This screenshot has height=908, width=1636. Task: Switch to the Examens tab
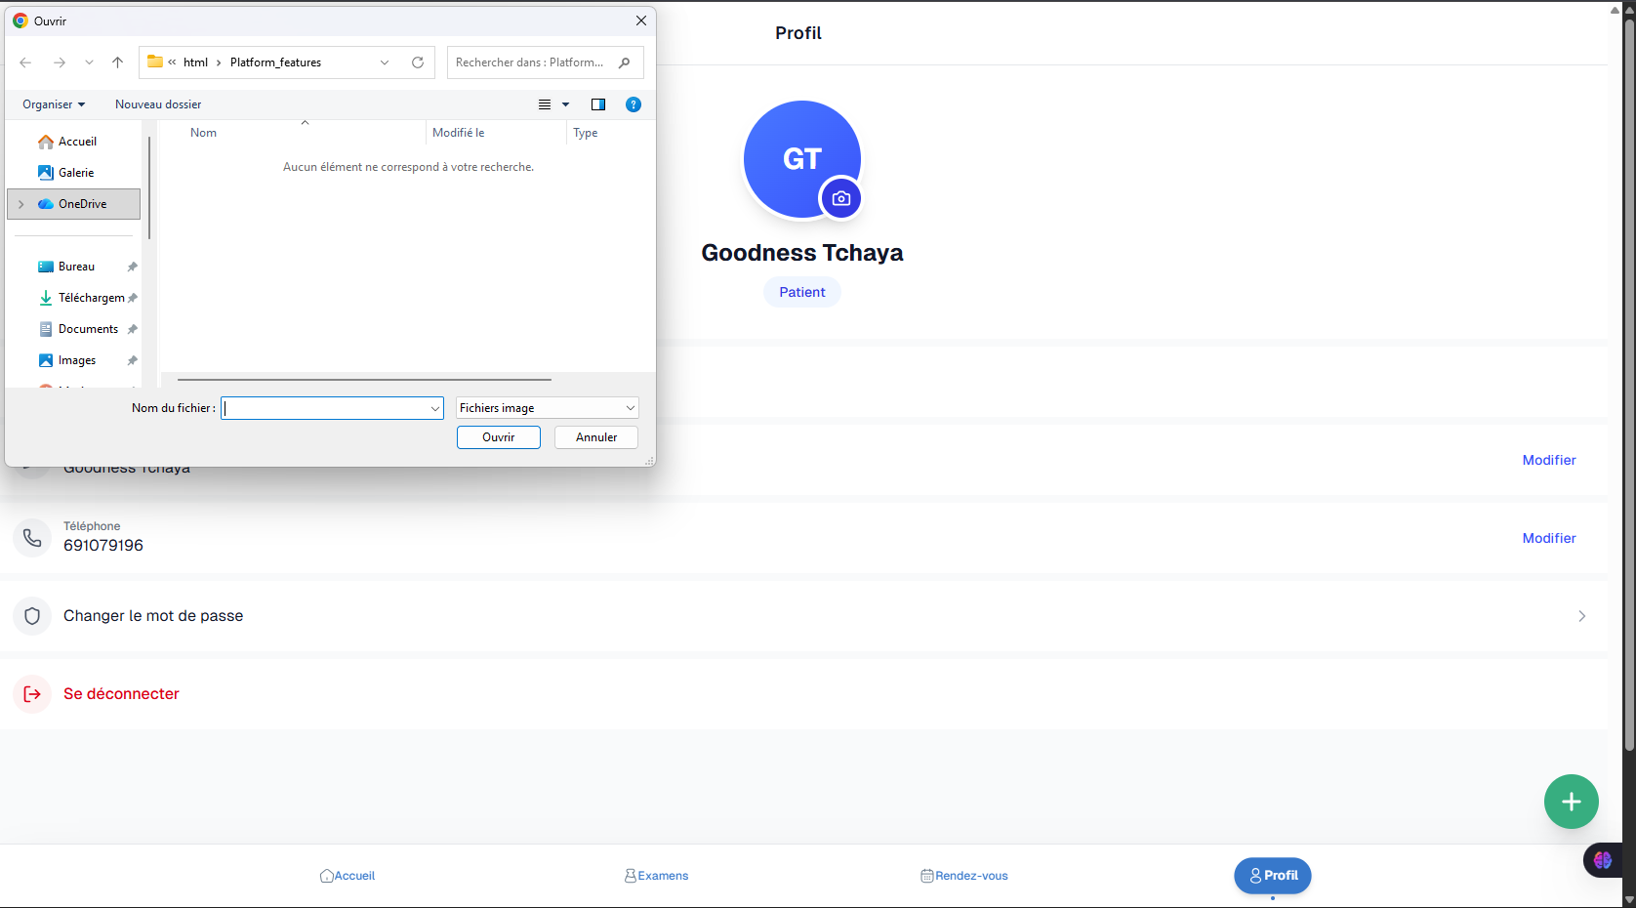pos(656,876)
